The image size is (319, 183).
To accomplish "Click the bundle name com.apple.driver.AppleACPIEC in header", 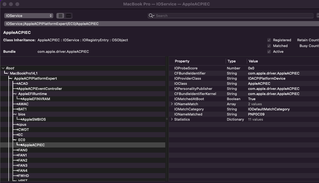I will click(63, 52).
